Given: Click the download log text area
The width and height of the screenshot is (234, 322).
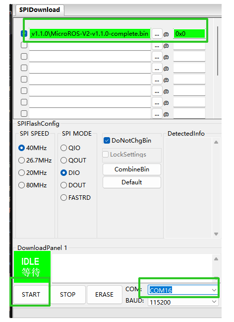Looking at the screenshot, I should point(132,268).
